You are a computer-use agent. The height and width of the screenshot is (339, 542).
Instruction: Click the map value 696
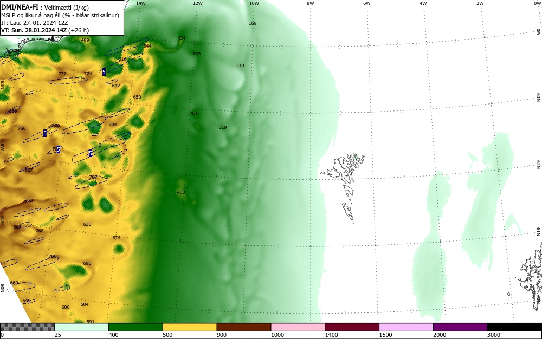[x=87, y=263]
